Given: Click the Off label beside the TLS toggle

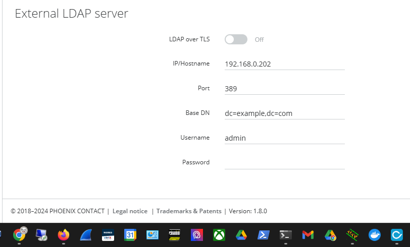Looking at the screenshot, I should coord(260,40).
